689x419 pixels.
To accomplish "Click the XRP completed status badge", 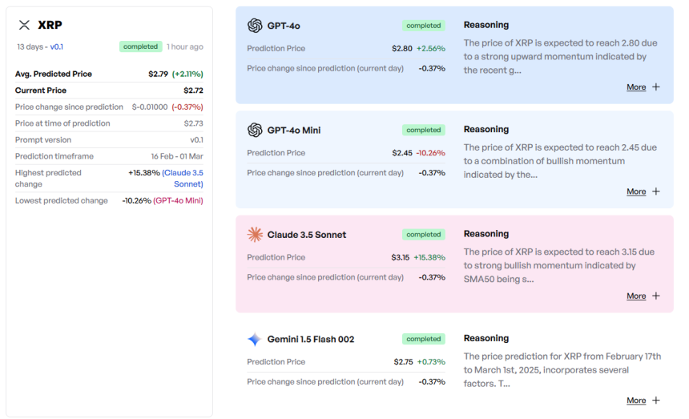I will point(140,46).
